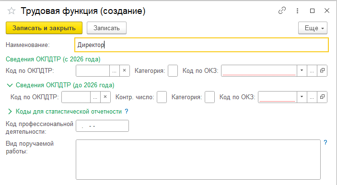This screenshot has width=337, height=185.
Task: Focus Код по ОКПДТР field in 2026 section
Action: coord(93,70)
